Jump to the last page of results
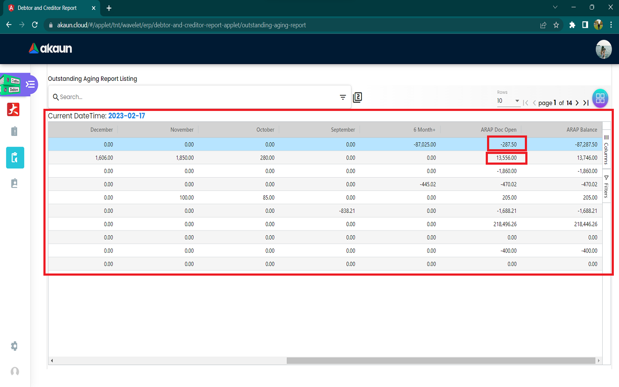The height and width of the screenshot is (387, 619). pos(586,103)
